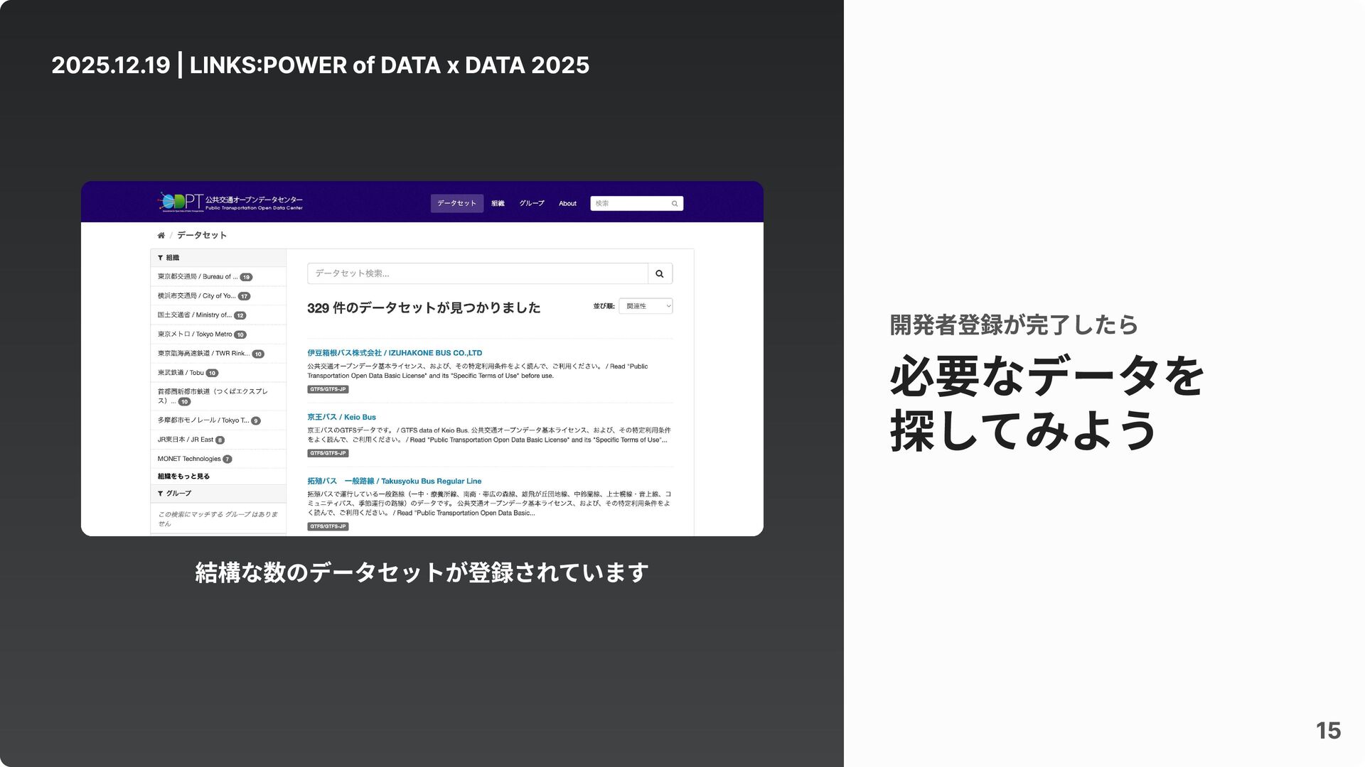1365x767 pixels.
Task: Open the 組織 navigation menu item
Action: coord(498,204)
